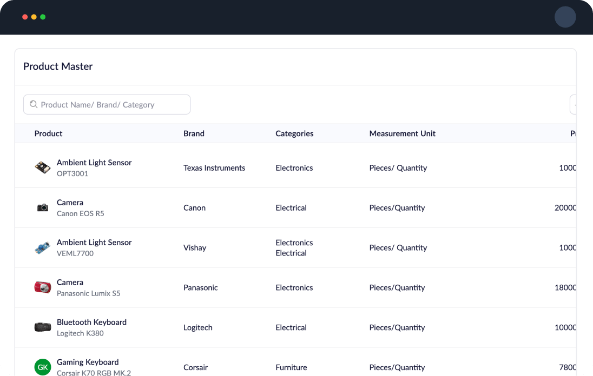Select the Ambient Light Sensor OPT3001 product name
Screen dimensions: 593x376
[94, 163]
